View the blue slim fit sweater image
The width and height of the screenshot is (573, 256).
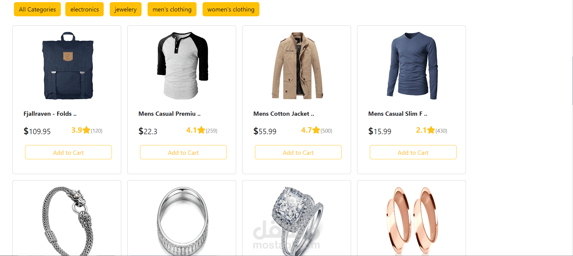click(412, 66)
